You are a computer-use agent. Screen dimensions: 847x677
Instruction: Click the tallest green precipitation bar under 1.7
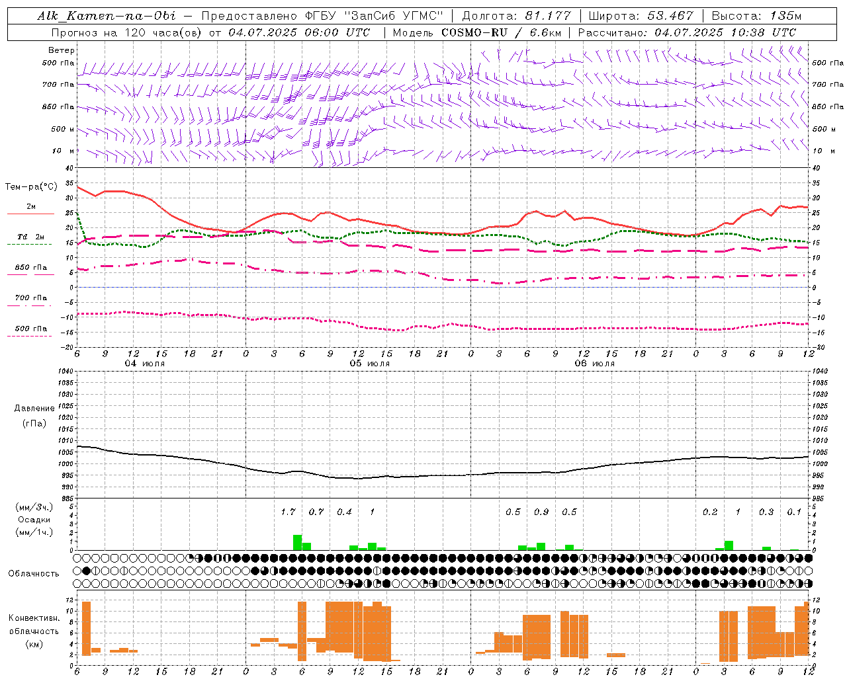[297, 542]
